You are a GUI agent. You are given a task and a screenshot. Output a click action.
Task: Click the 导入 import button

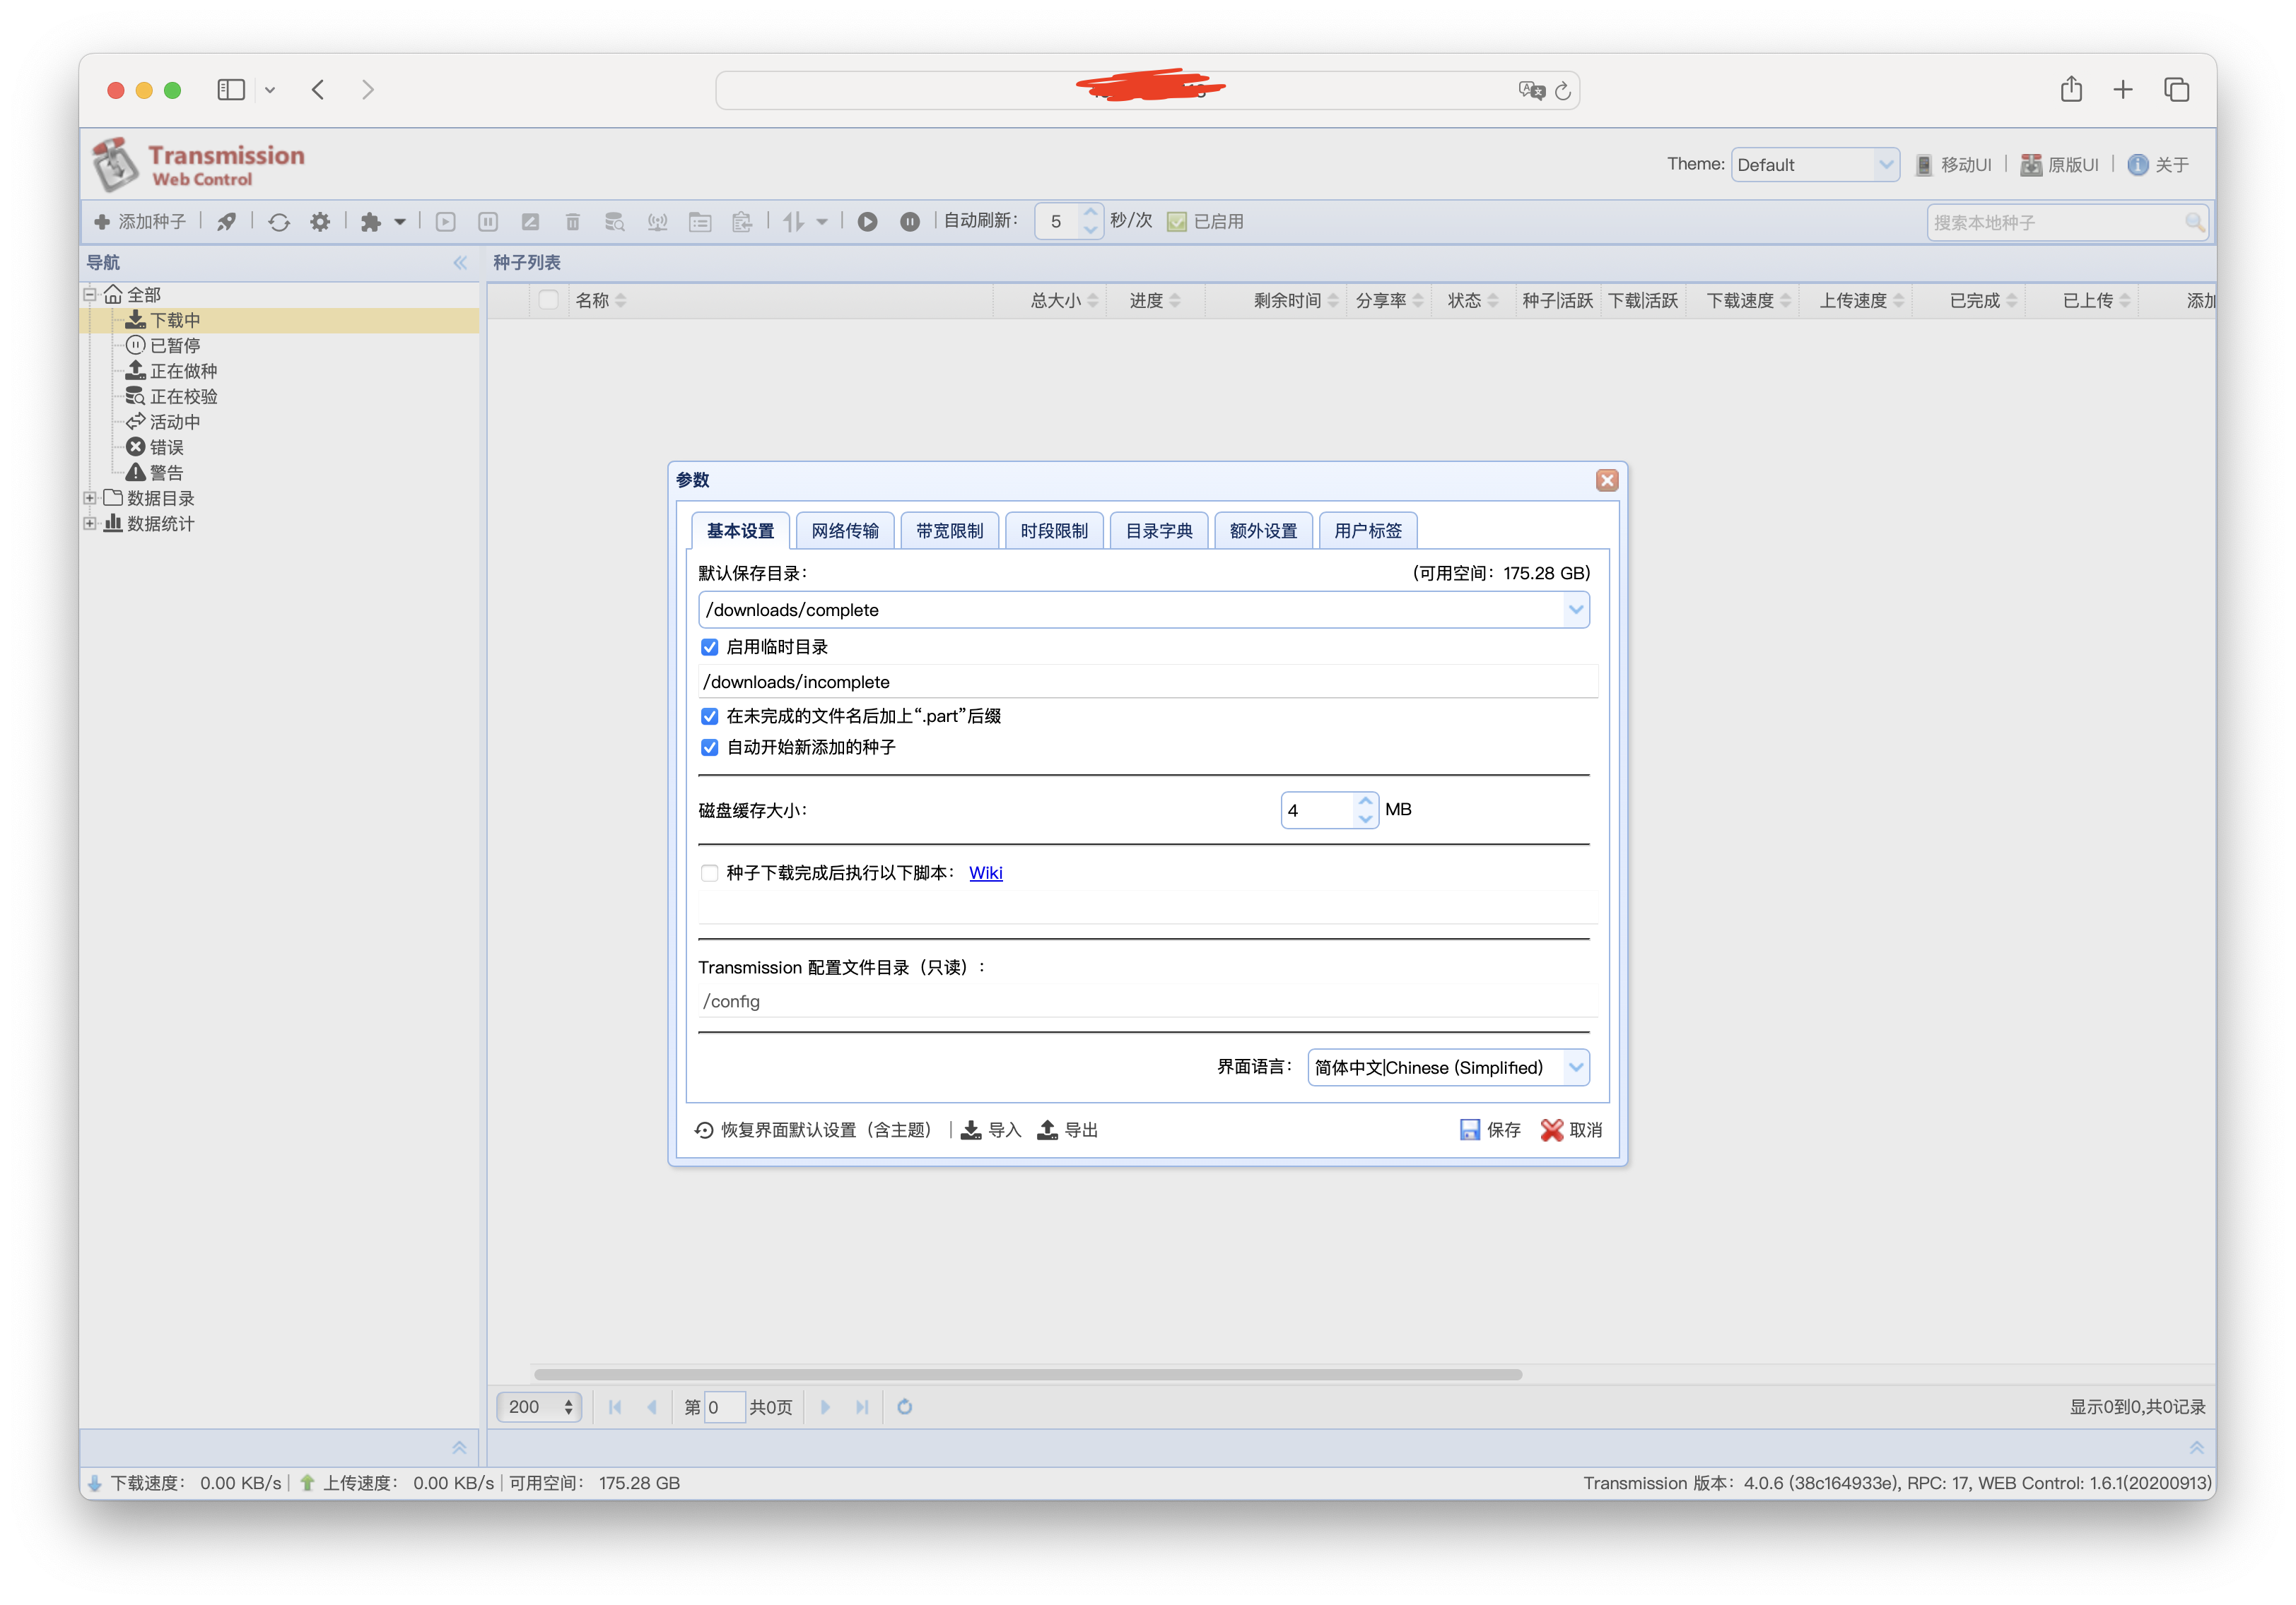991,1130
